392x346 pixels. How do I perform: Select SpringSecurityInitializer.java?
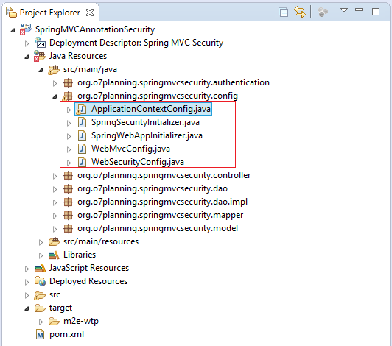tap(145, 122)
